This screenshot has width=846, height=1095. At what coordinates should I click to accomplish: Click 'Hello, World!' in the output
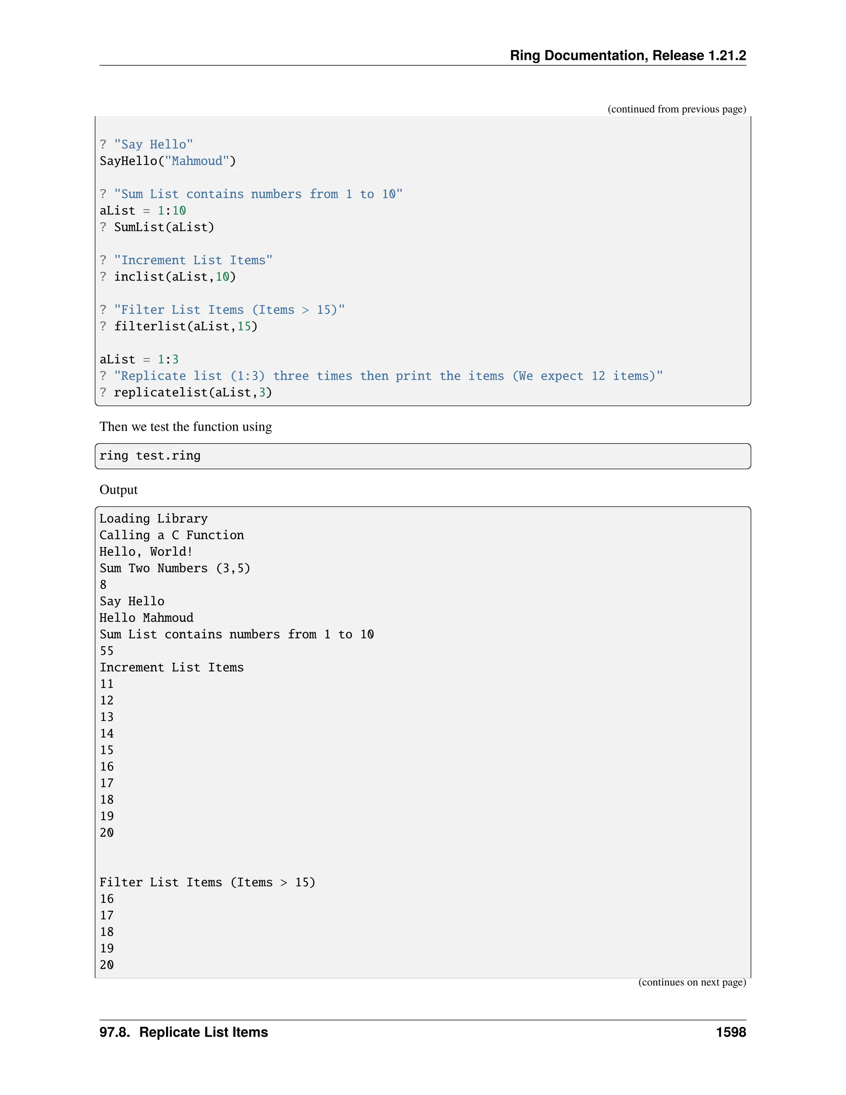146,552
